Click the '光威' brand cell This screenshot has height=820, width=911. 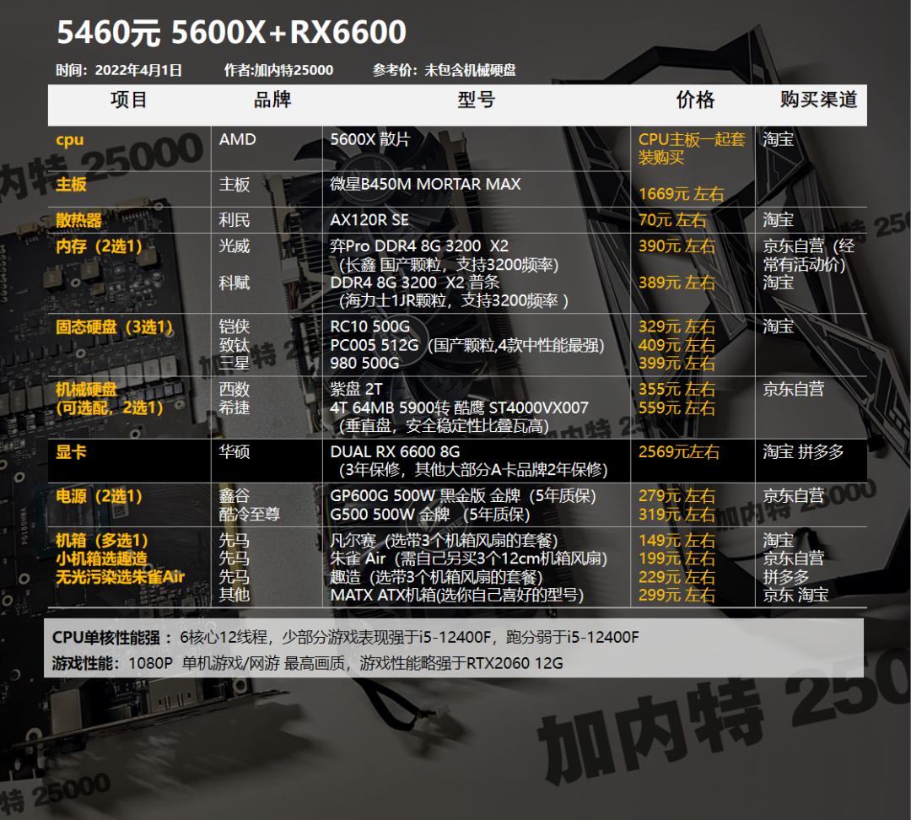tap(234, 245)
